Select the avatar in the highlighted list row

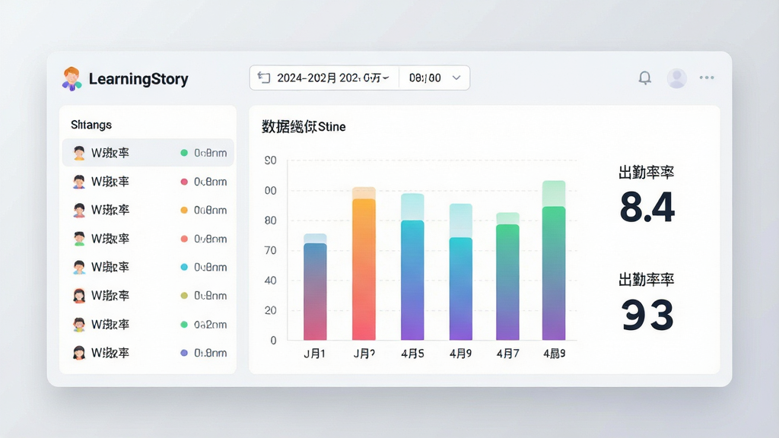[79, 153]
